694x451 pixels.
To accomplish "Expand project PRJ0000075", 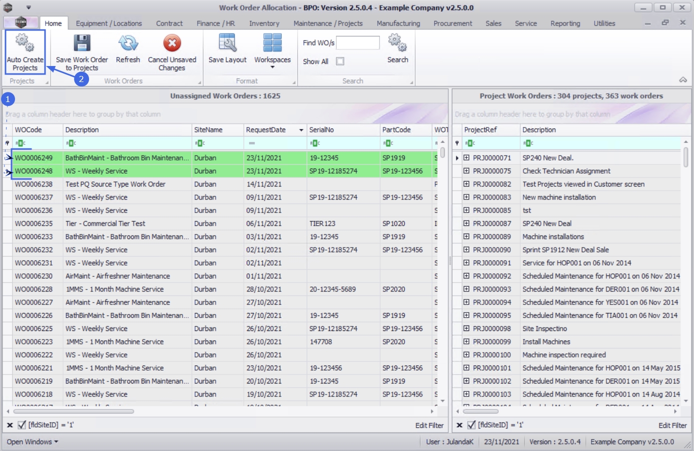I will click(x=466, y=170).
